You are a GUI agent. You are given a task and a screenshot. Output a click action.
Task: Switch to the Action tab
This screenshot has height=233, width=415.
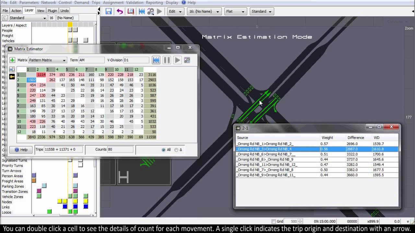tap(16, 11)
